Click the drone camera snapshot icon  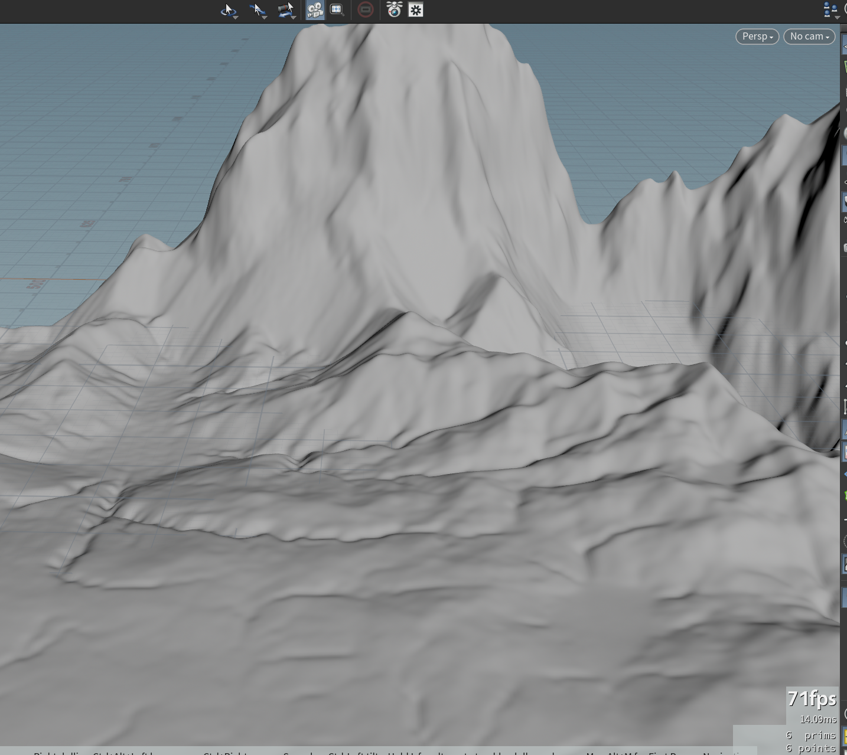tap(395, 9)
